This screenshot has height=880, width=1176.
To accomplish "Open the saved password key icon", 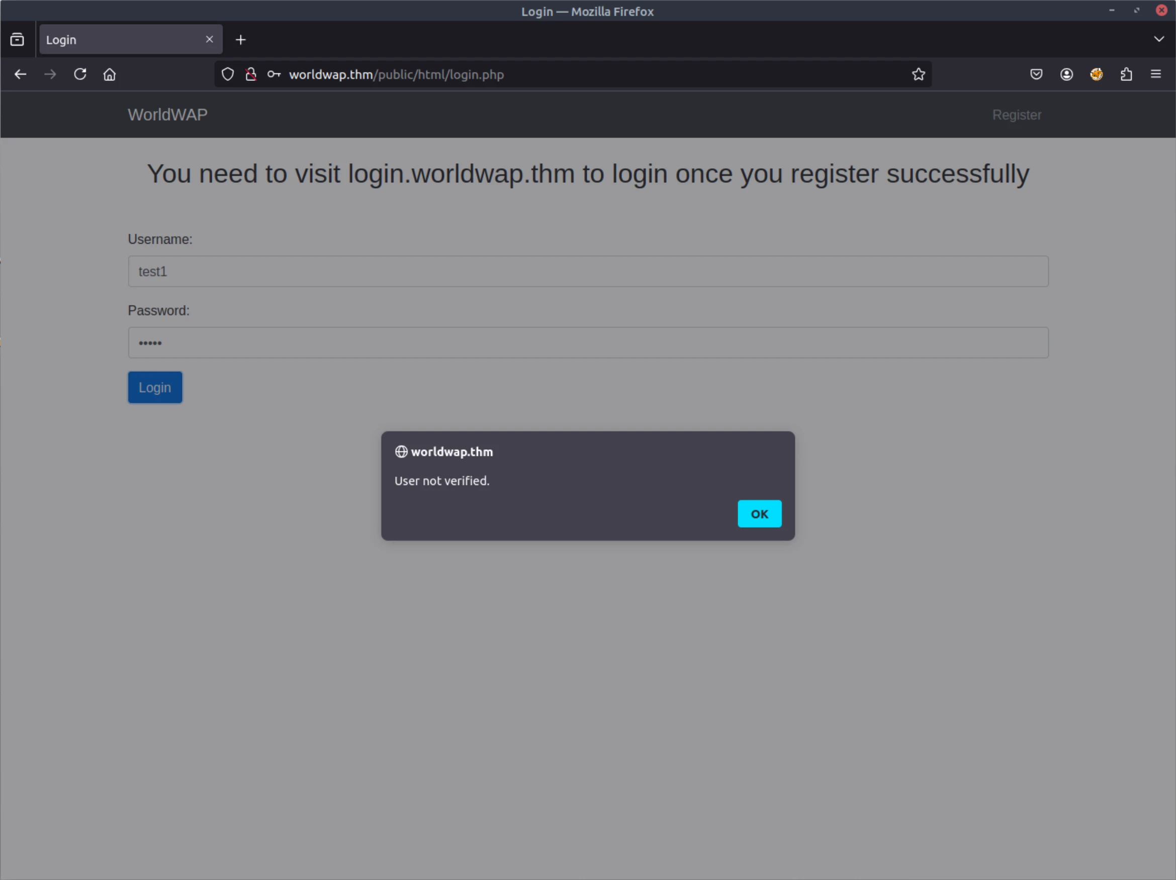I will [274, 74].
